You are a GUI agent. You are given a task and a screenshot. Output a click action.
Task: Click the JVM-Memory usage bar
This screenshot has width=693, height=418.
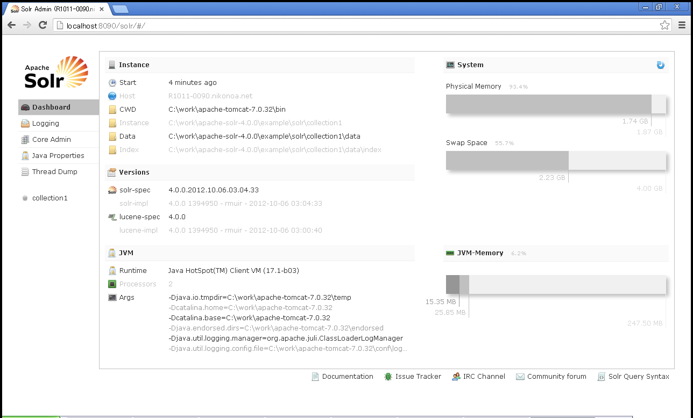point(556,285)
